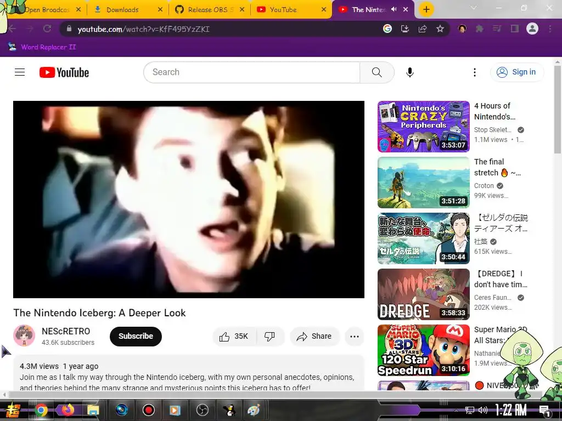
Task: Share this page icon in address bar
Action: point(423,29)
